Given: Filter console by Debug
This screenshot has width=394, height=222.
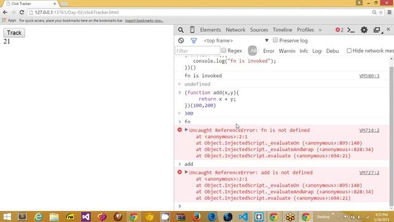Looking at the screenshot, I should 332,51.
